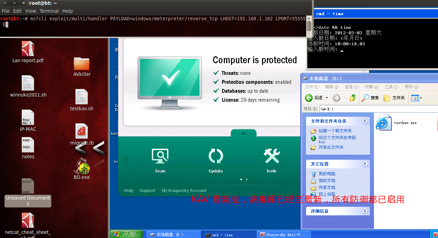Open Explorer 帮助(H) menu

(x=412, y=87)
